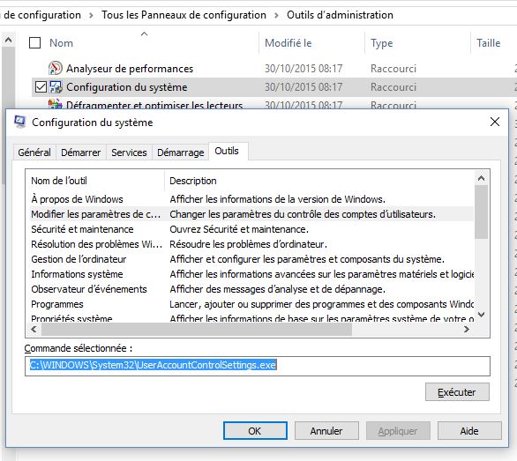
Task: Click the Exécuter button
Action: 457,392
